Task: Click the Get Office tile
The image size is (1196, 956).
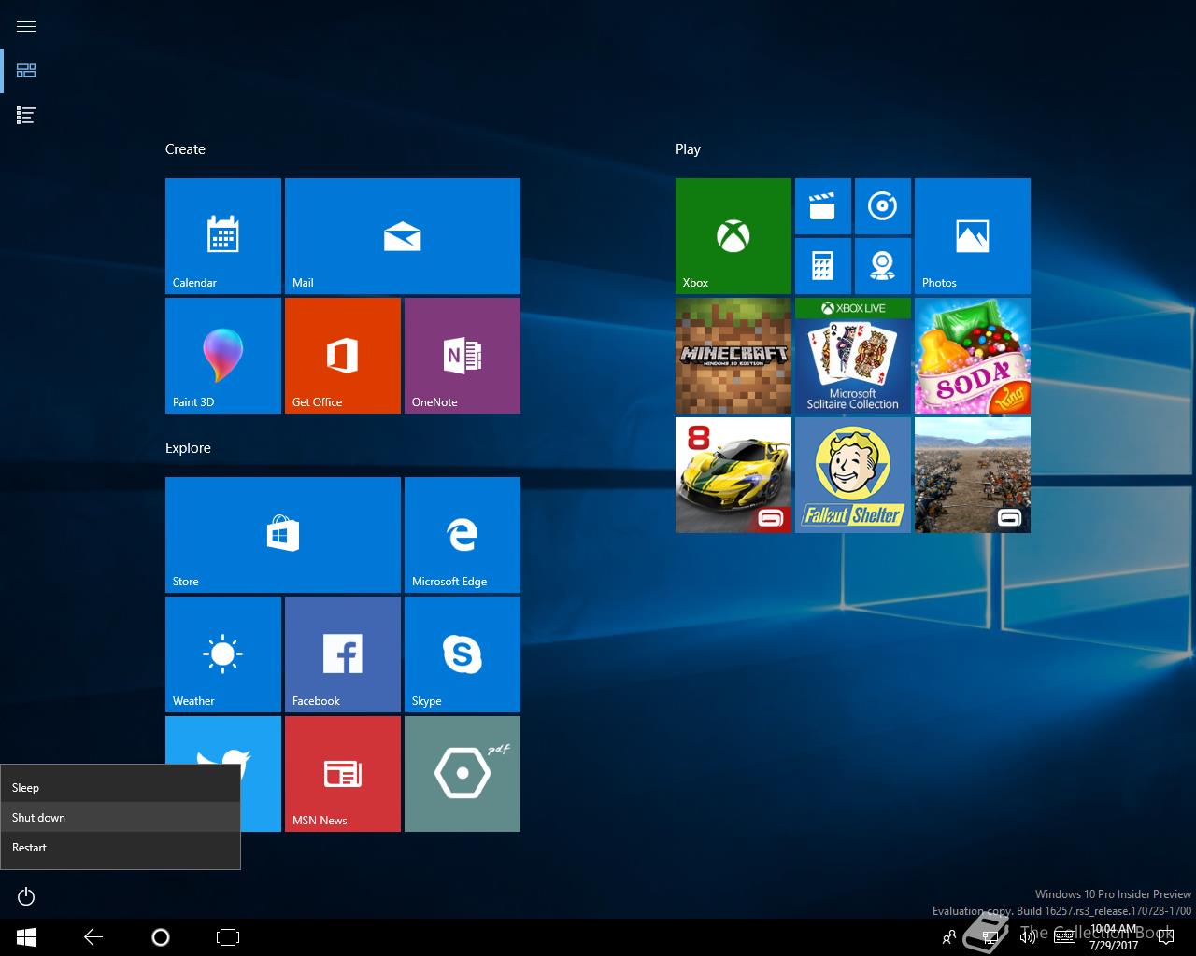Action: pos(343,356)
